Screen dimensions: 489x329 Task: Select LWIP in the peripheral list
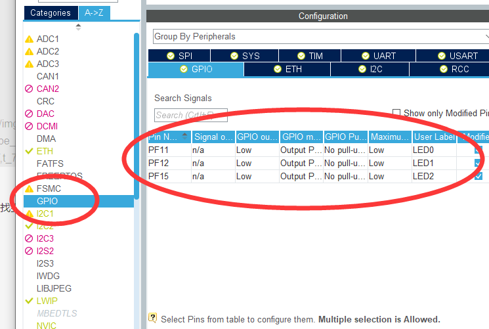click(47, 301)
